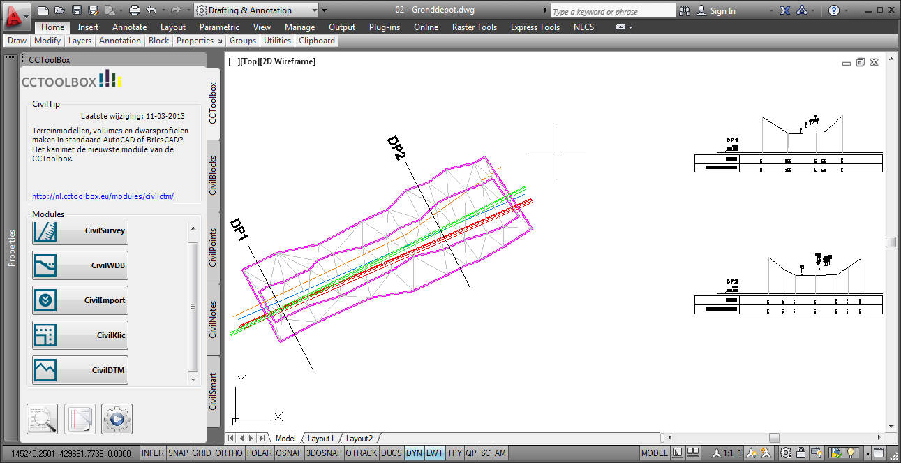Switch to the Layout1 tab
Screen dimensions: 901x463
(x=321, y=439)
